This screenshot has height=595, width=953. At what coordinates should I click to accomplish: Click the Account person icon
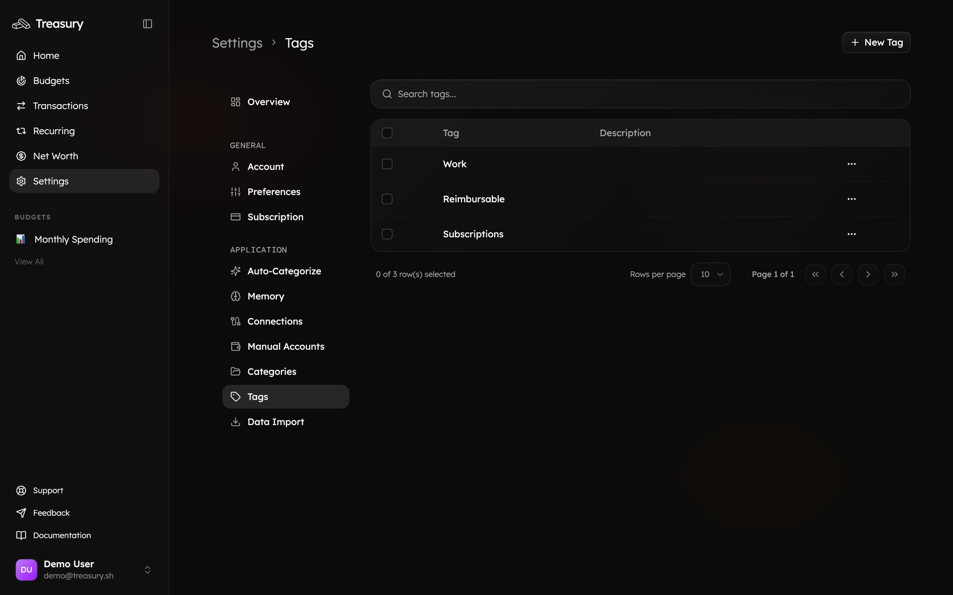[236, 167]
